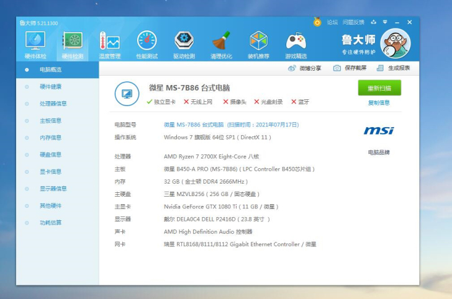Minimize the 鲁大师 window
The image size is (452, 299).
pos(397,22)
